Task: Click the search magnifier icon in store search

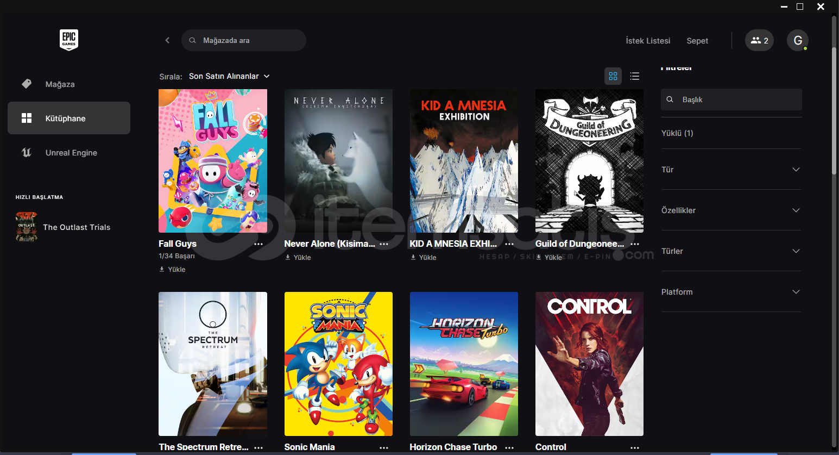Action: point(192,40)
